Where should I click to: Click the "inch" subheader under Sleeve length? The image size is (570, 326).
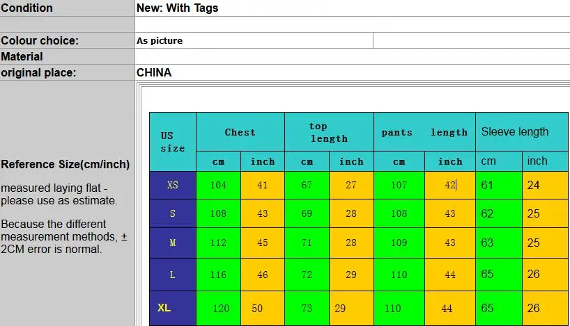click(x=546, y=161)
